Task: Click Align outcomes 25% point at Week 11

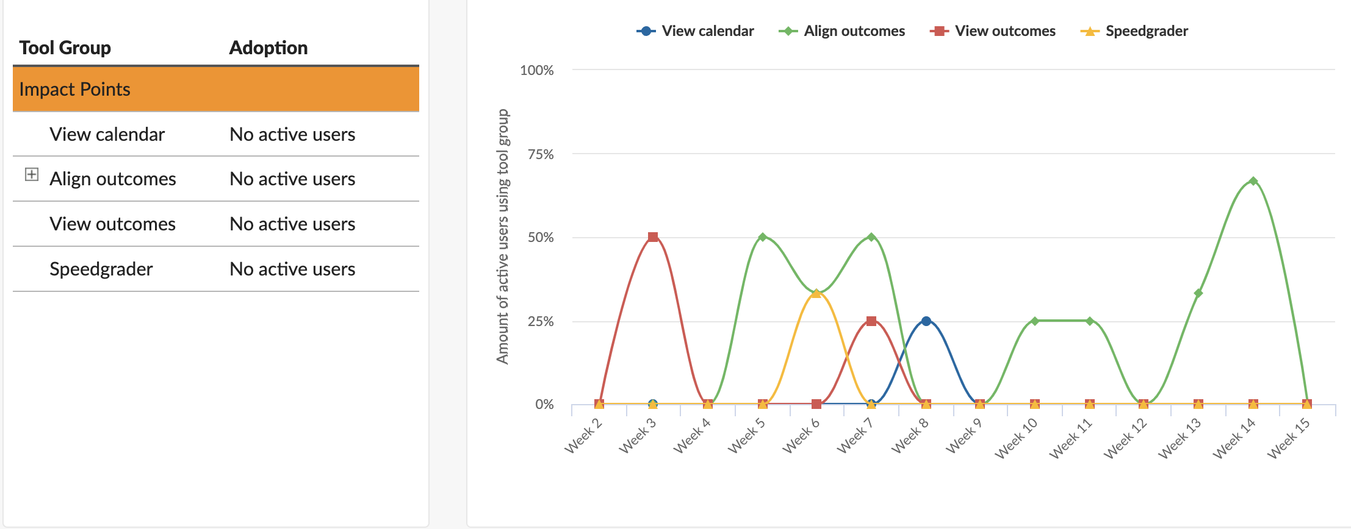Action: (1090, 321)
